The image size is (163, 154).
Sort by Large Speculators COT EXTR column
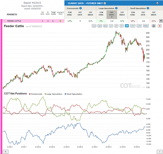[112, 15]
